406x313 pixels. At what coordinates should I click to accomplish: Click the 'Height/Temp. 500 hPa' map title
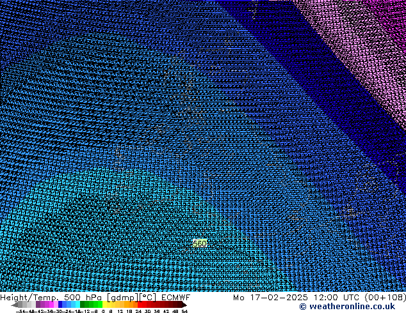point(51,298)
